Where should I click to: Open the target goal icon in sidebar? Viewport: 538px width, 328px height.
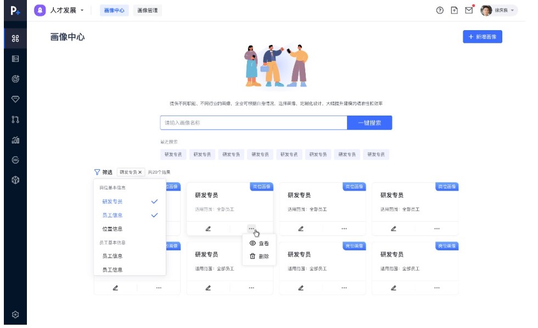coord(15,79)
